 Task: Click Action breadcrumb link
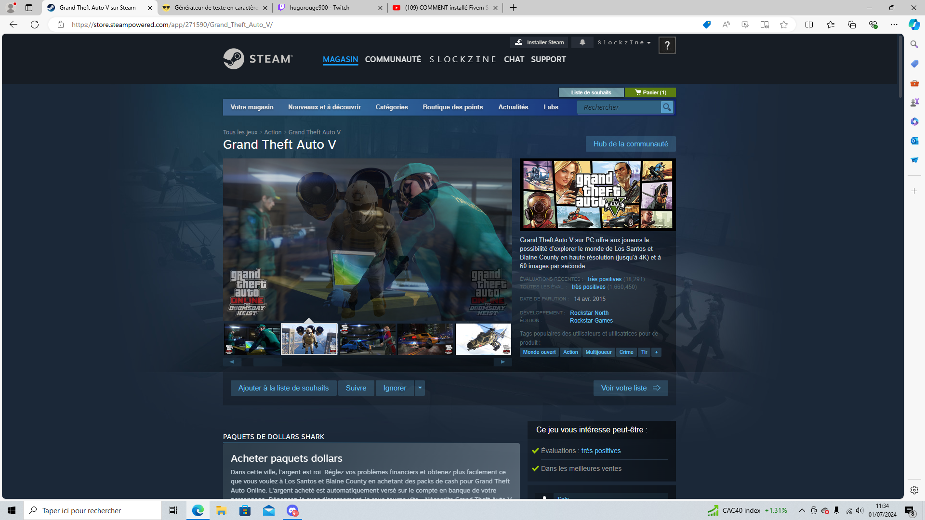273,132
